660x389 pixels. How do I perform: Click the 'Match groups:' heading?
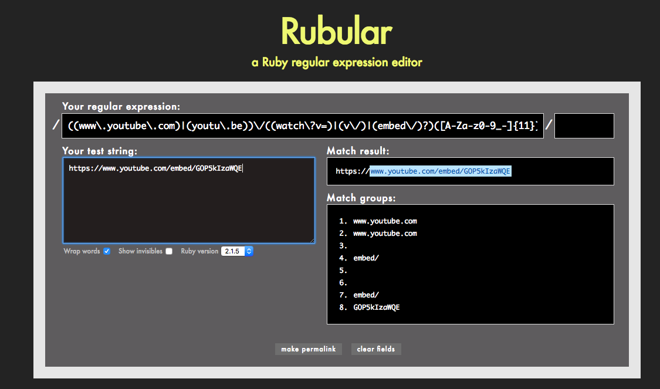(x=361, y=198)
